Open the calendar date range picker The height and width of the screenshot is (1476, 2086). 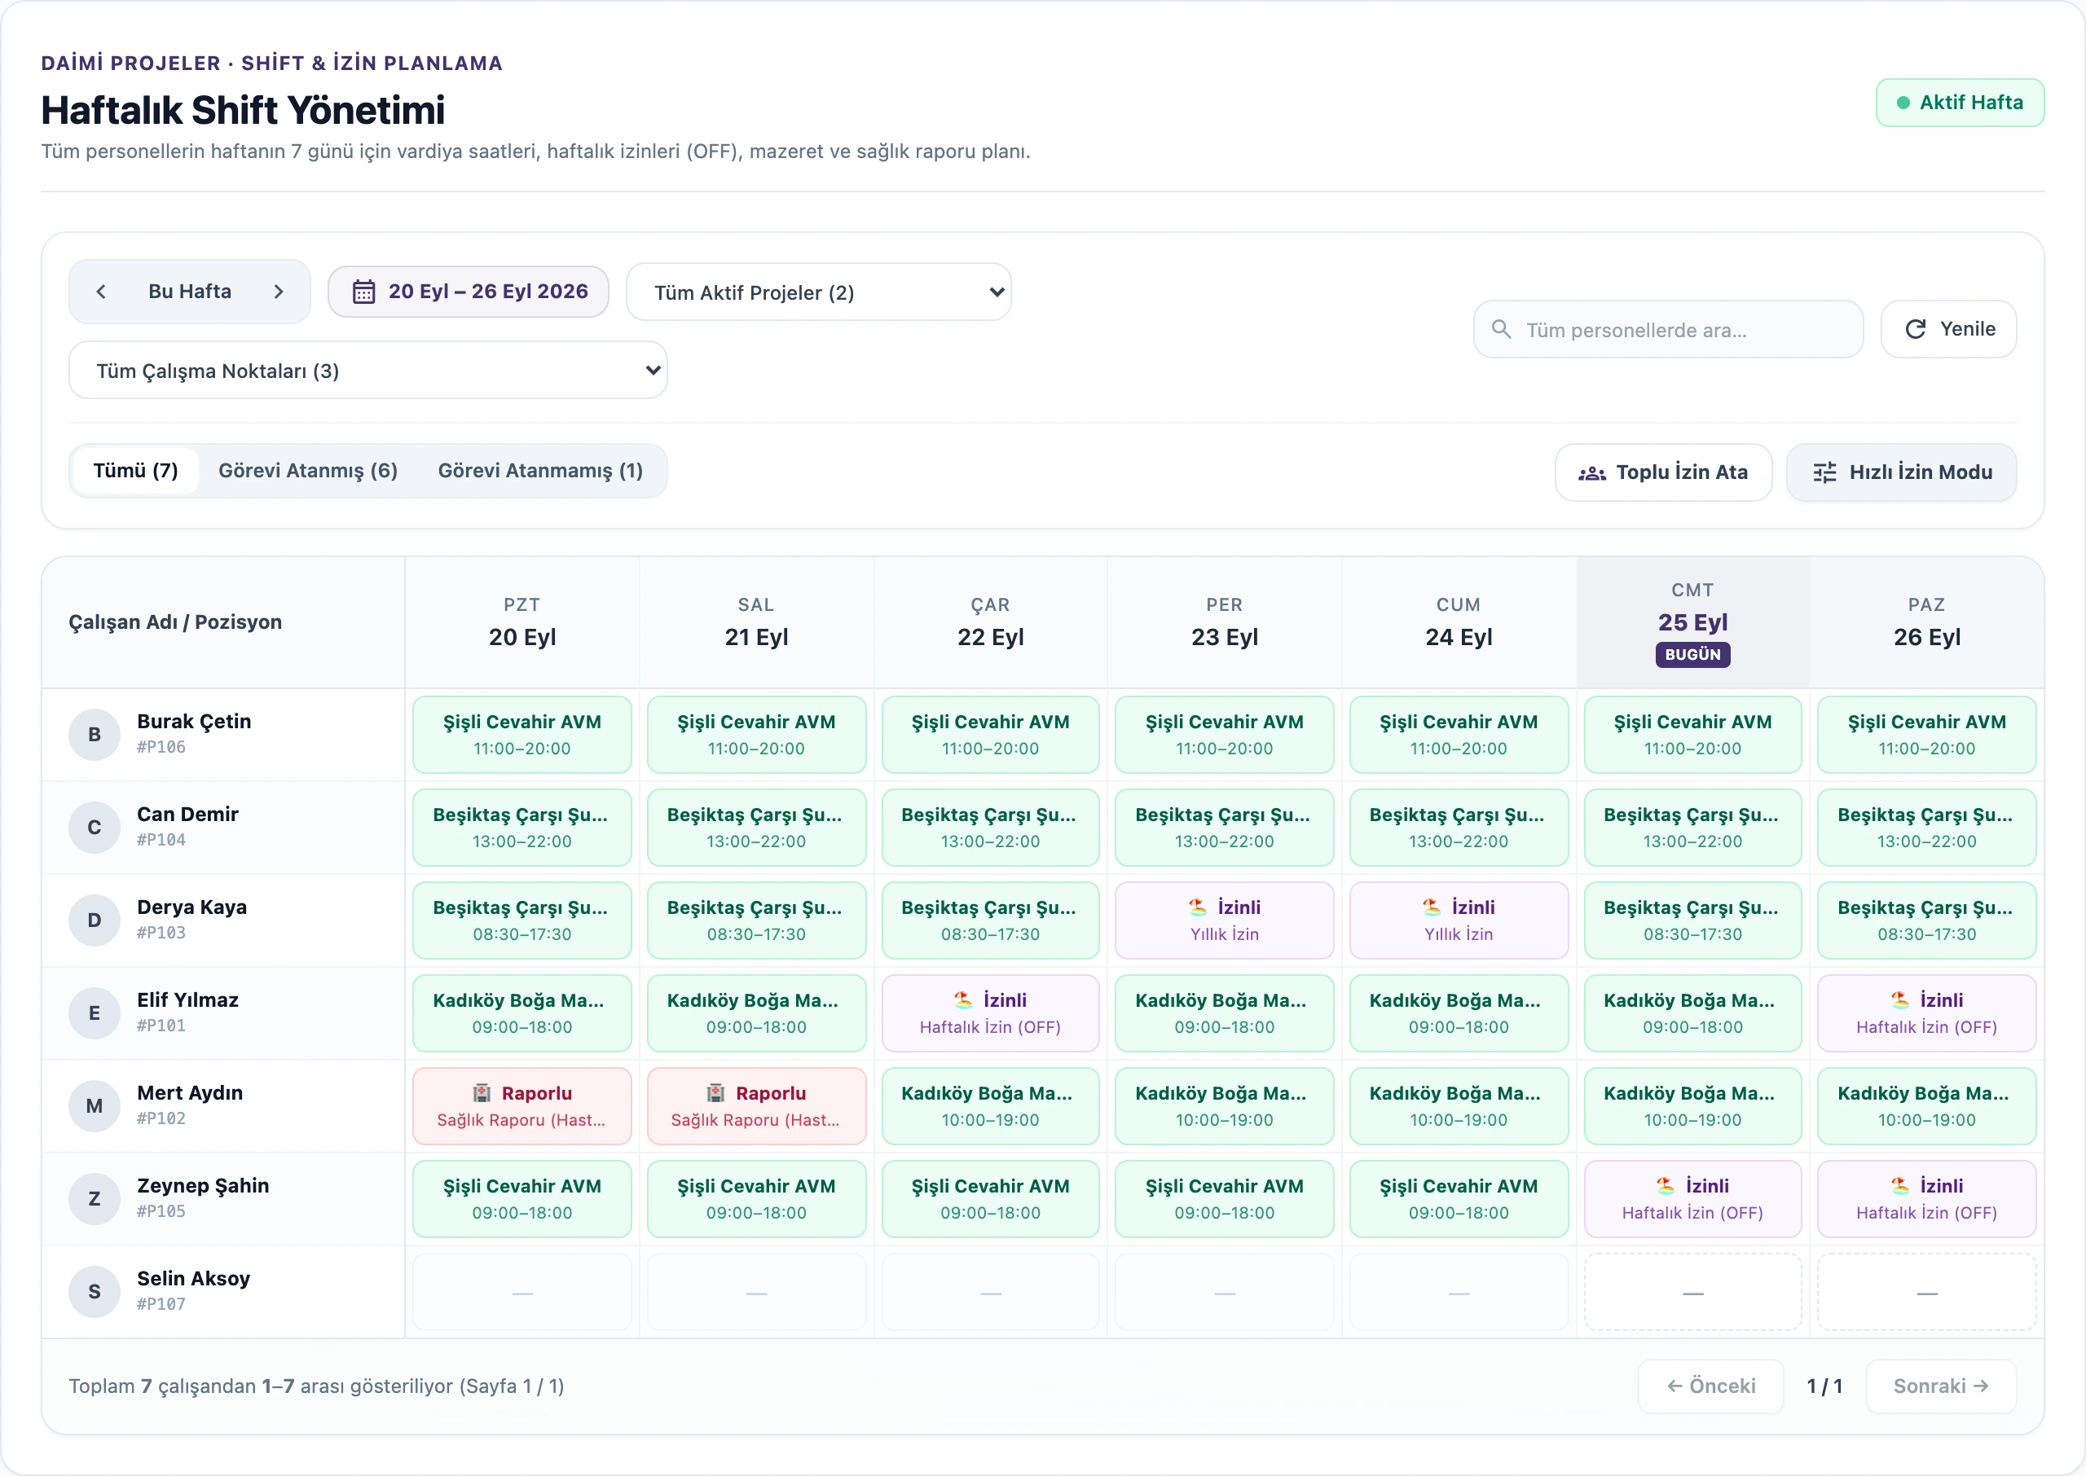(x=468, y=292)
